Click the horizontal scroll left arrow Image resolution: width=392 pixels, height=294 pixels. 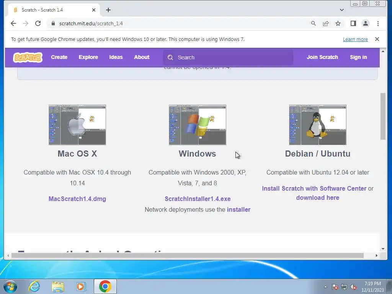(8, 255)
